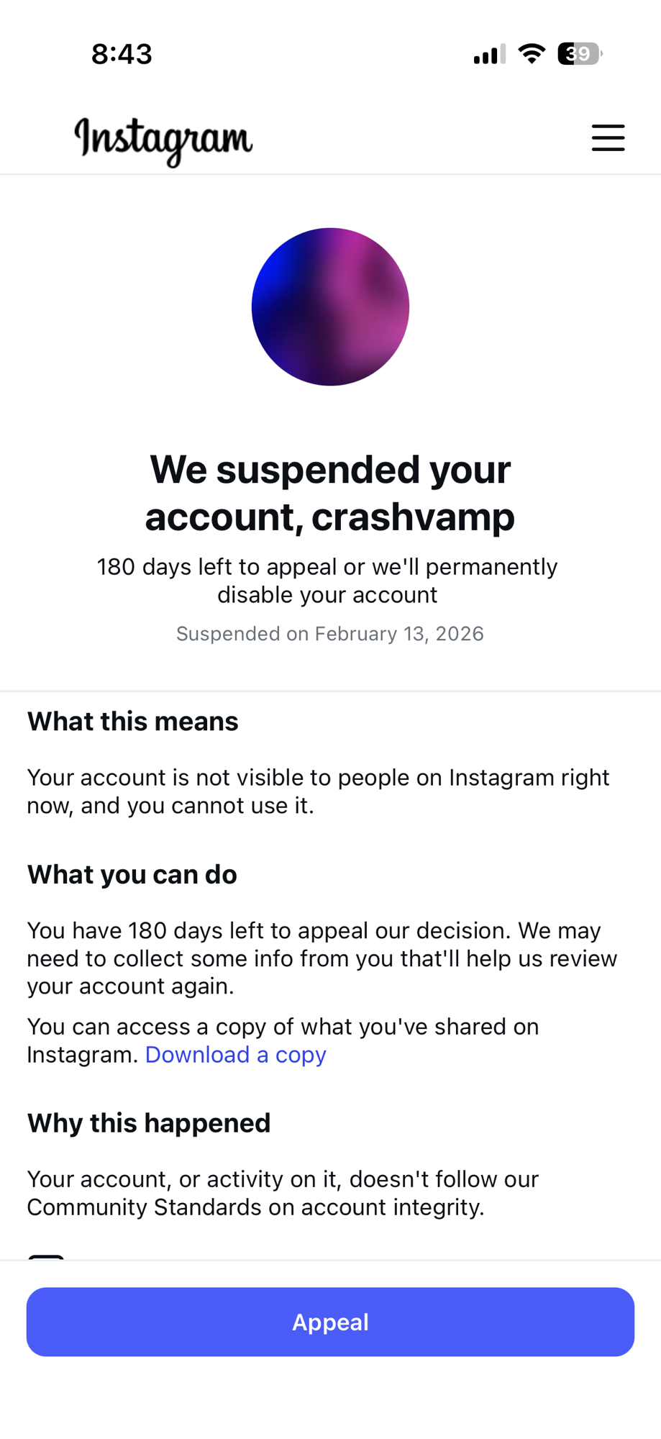Viewport: 661px width, 1439px height.
Task: Open the Download a copy link
Action: [x=235, y=1055]
